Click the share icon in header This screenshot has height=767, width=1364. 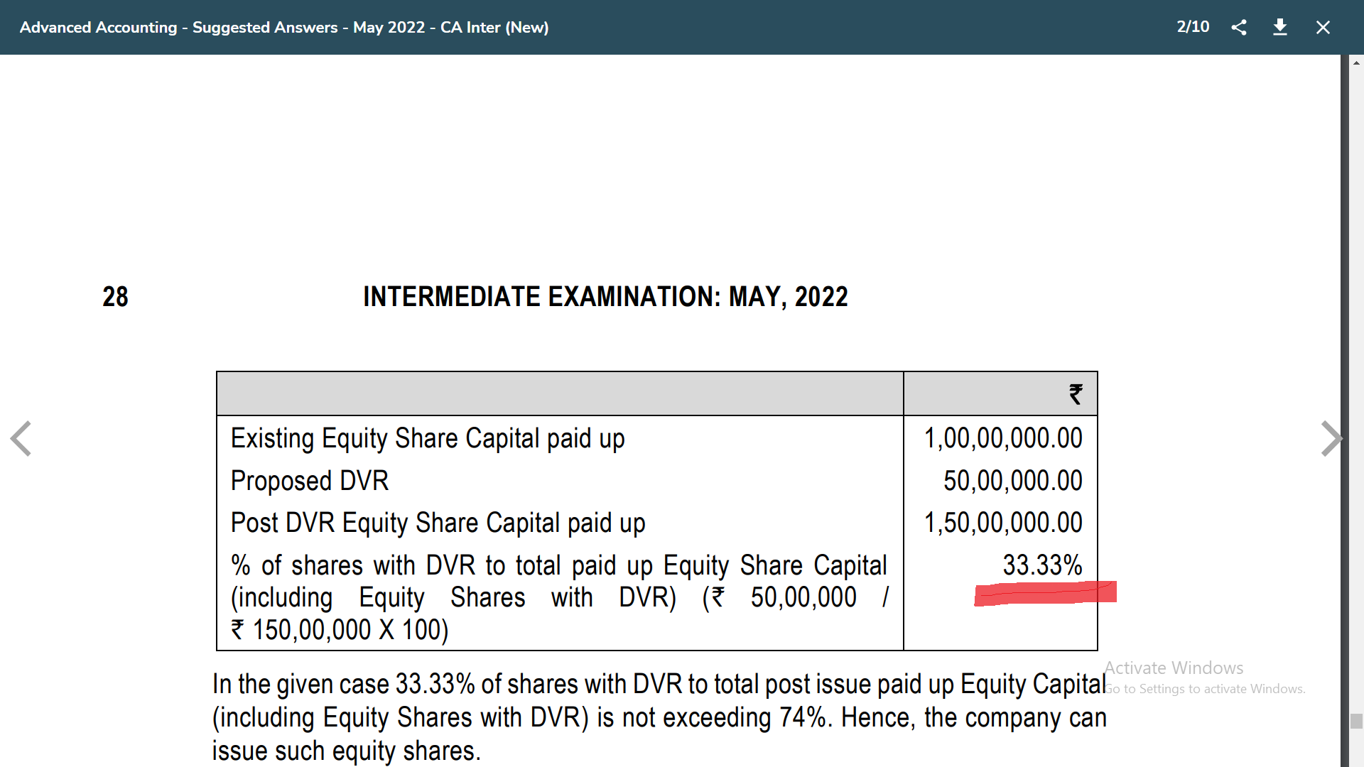click(x=1239, y=28)
